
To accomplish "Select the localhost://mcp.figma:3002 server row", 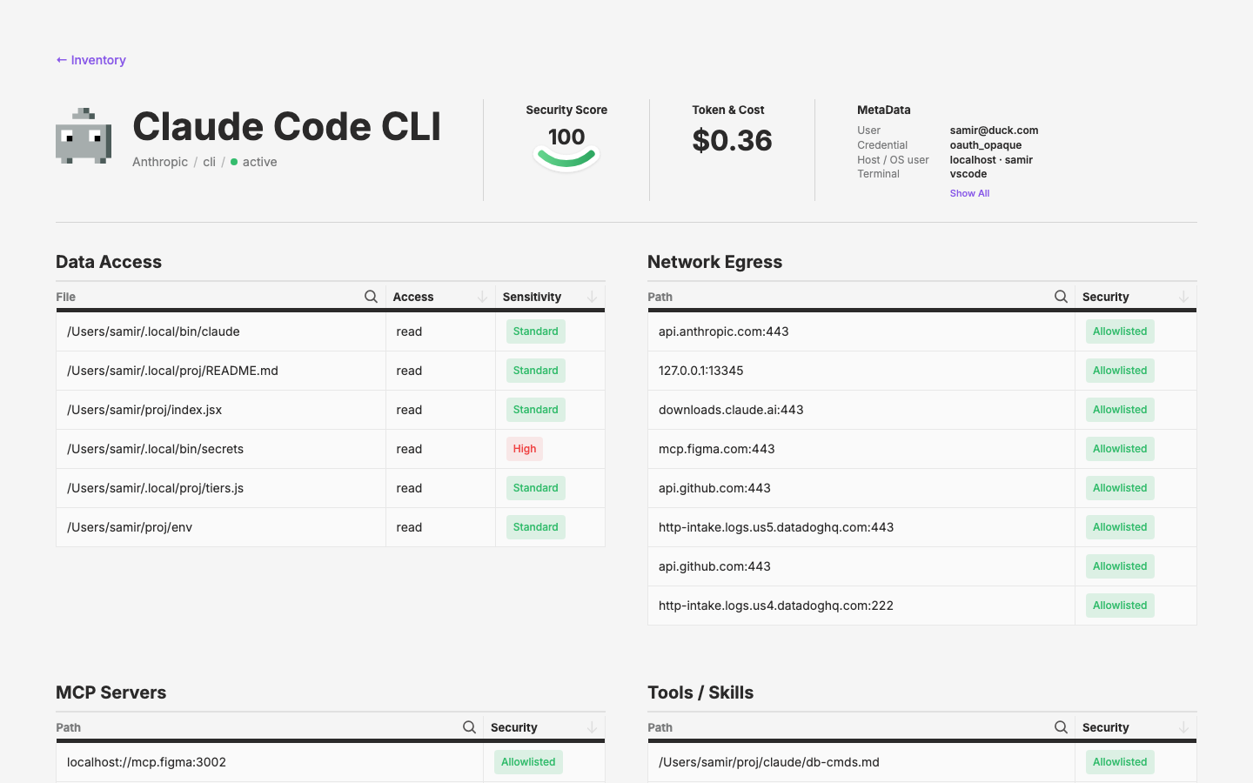I will pos(331,762).
